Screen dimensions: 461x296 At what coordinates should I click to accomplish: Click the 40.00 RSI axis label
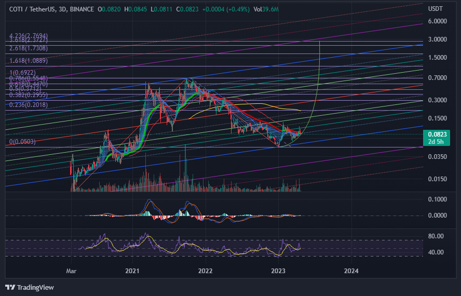click(436, 252)
